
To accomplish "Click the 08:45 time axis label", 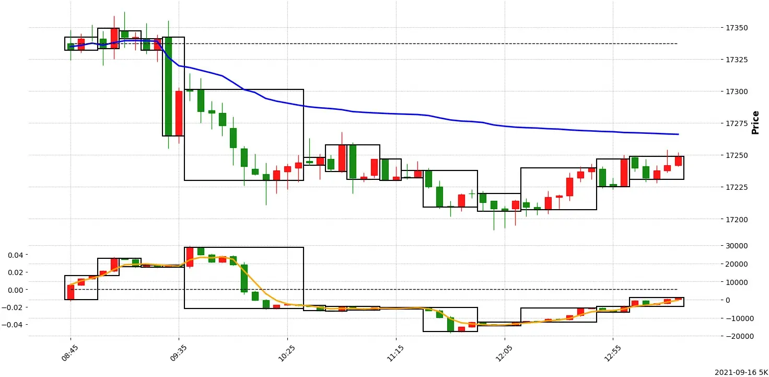I will 69,353.
